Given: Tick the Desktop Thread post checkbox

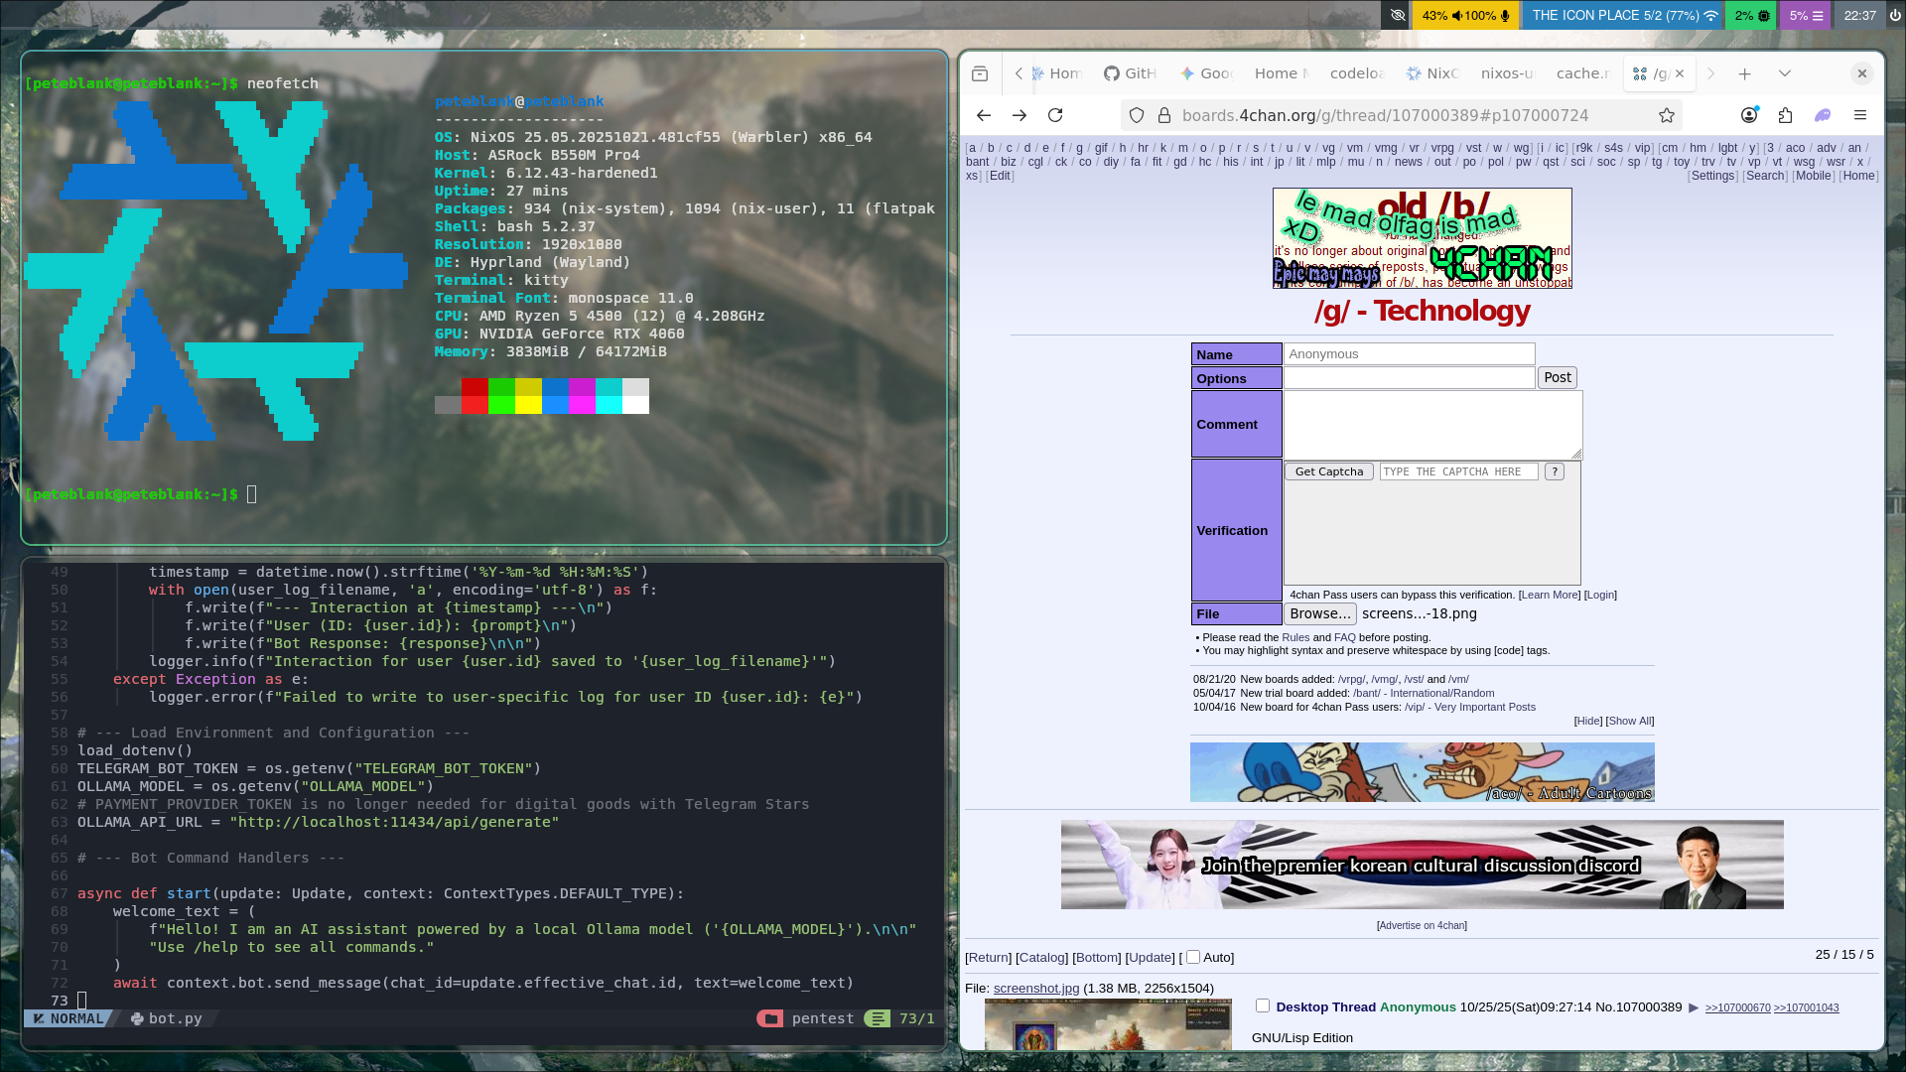Looking at the screenshot, I should 1263,1005.
